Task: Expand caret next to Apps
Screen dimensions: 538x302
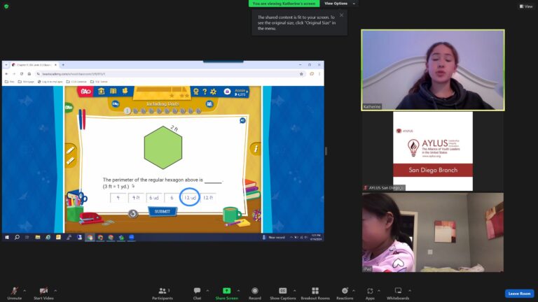Action: 379,291
